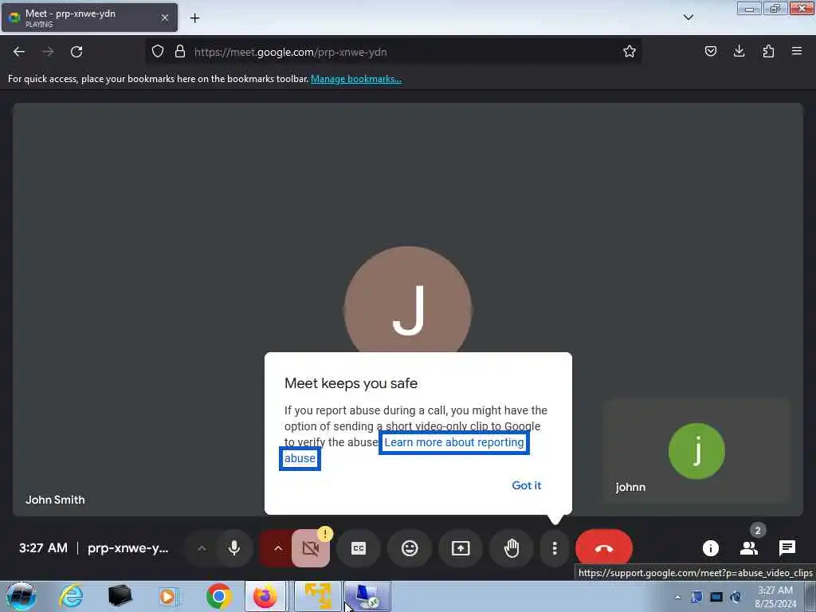Image resolution: width=816 pixels, height=612 pixels.
Task: Open the list all tabs dropdown
Action: pyautogui.click(x=688, y=18)
